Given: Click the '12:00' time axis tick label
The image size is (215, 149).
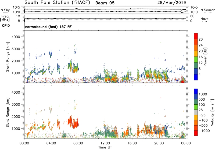Looking at the screenshot, I should [x=105, y=143].
